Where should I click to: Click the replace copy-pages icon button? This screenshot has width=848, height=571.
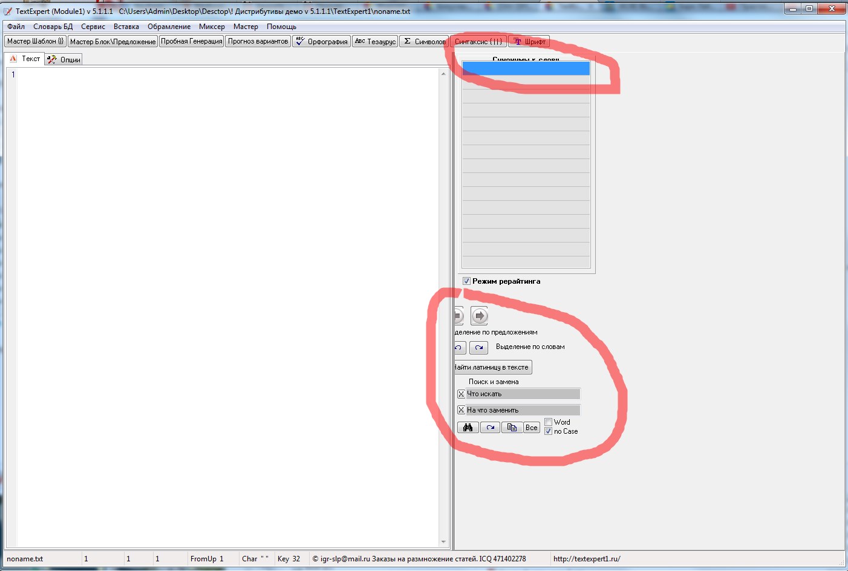pyautogui.click(x=512, y=428)
